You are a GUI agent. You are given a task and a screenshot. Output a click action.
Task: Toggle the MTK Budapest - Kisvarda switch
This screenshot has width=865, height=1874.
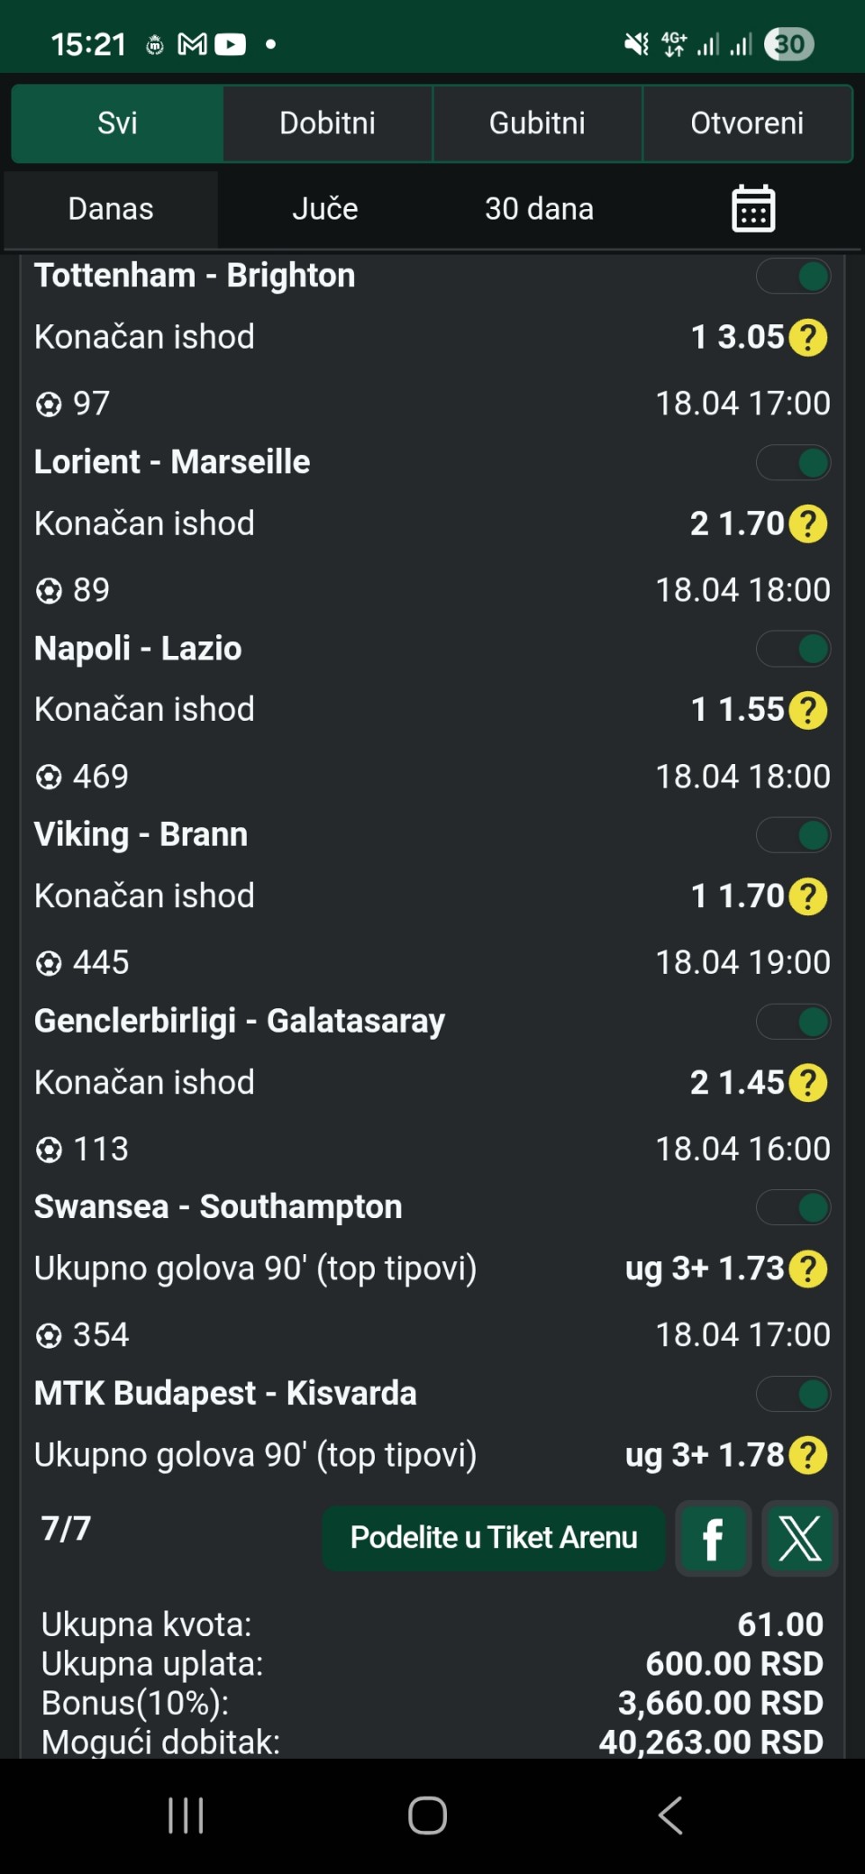tap(794, 1394)
